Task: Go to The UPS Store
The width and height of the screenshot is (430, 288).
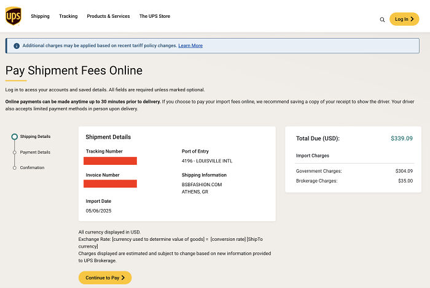Action: point(155,17)
